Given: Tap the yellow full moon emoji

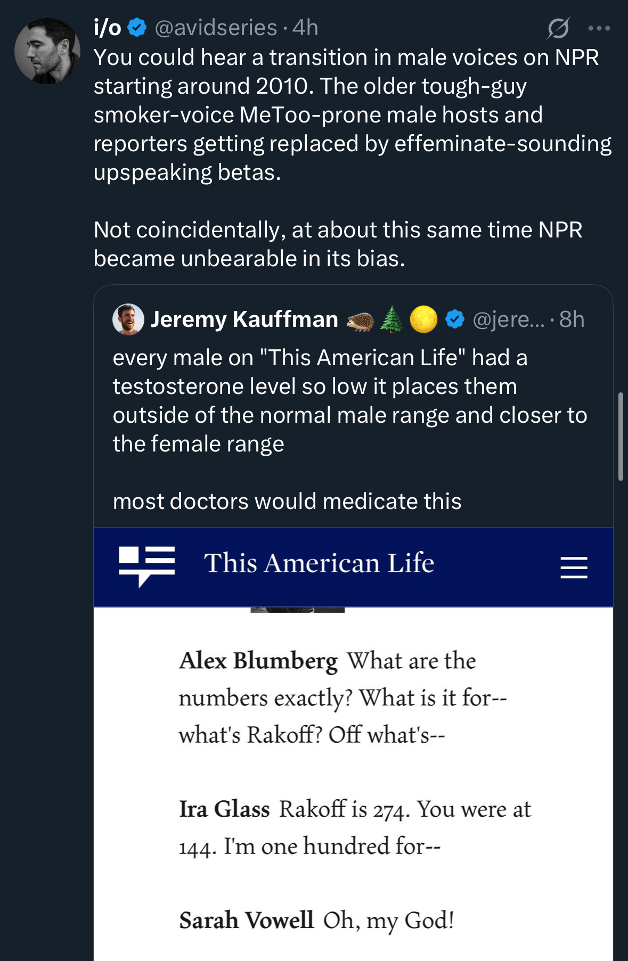Looking at the screenshot, I should (423, 319).
